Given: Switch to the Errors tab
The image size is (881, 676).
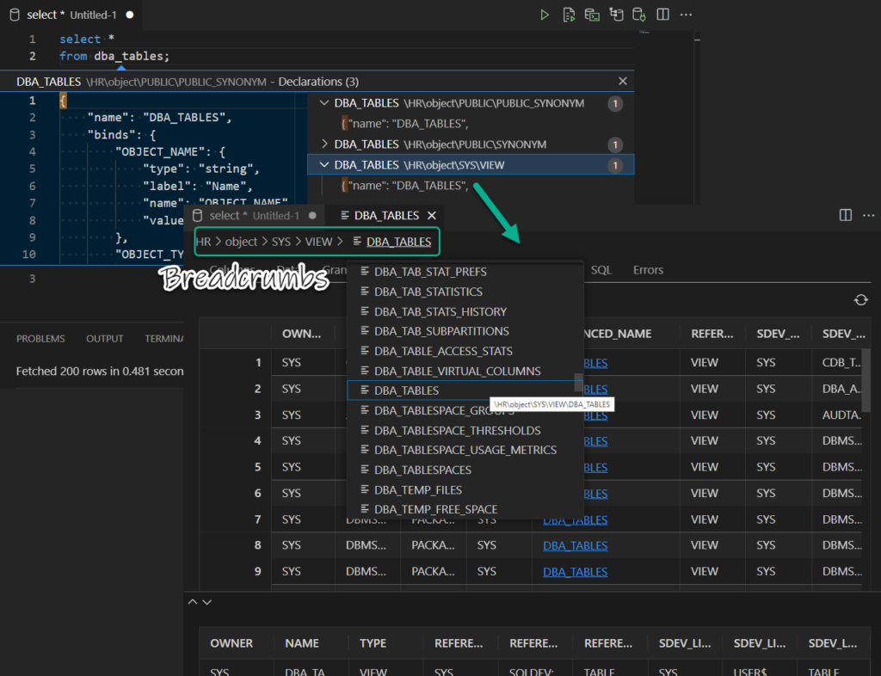Looking at the screenshot, I should tap(648, 269).
